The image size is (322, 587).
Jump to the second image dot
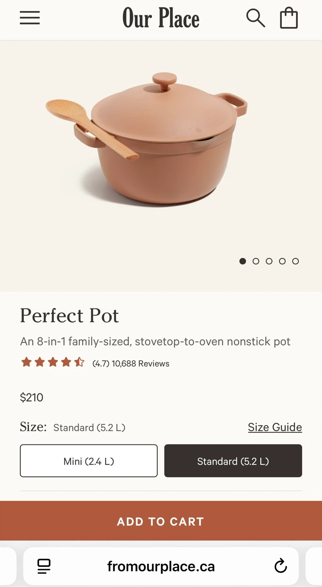point(256,261)
